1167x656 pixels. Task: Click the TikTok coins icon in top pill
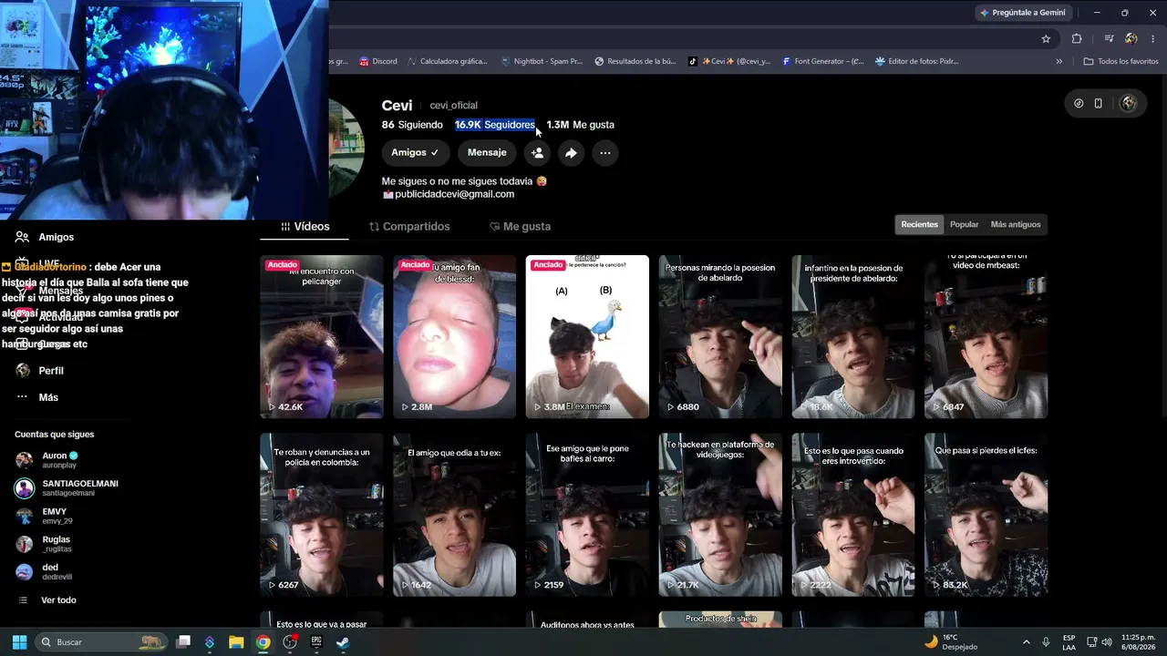pyautogui.click(x=1079, y=103)
